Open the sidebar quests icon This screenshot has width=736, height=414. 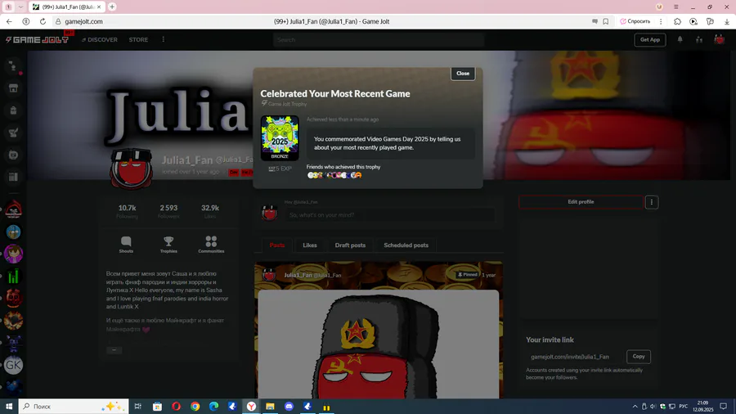pos(14,133)
